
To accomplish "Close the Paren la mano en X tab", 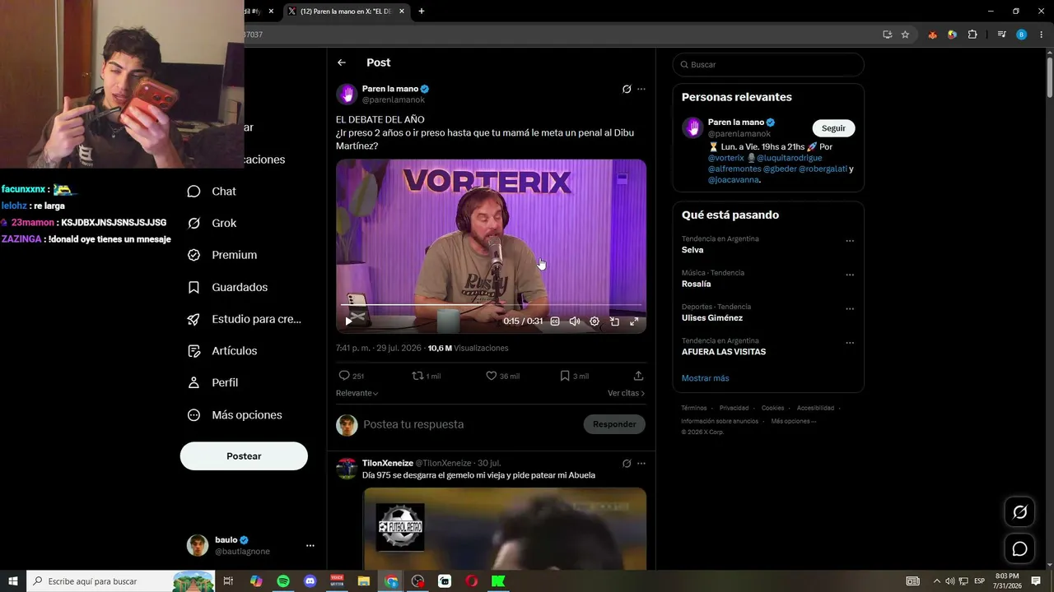I will pos(402,12).
